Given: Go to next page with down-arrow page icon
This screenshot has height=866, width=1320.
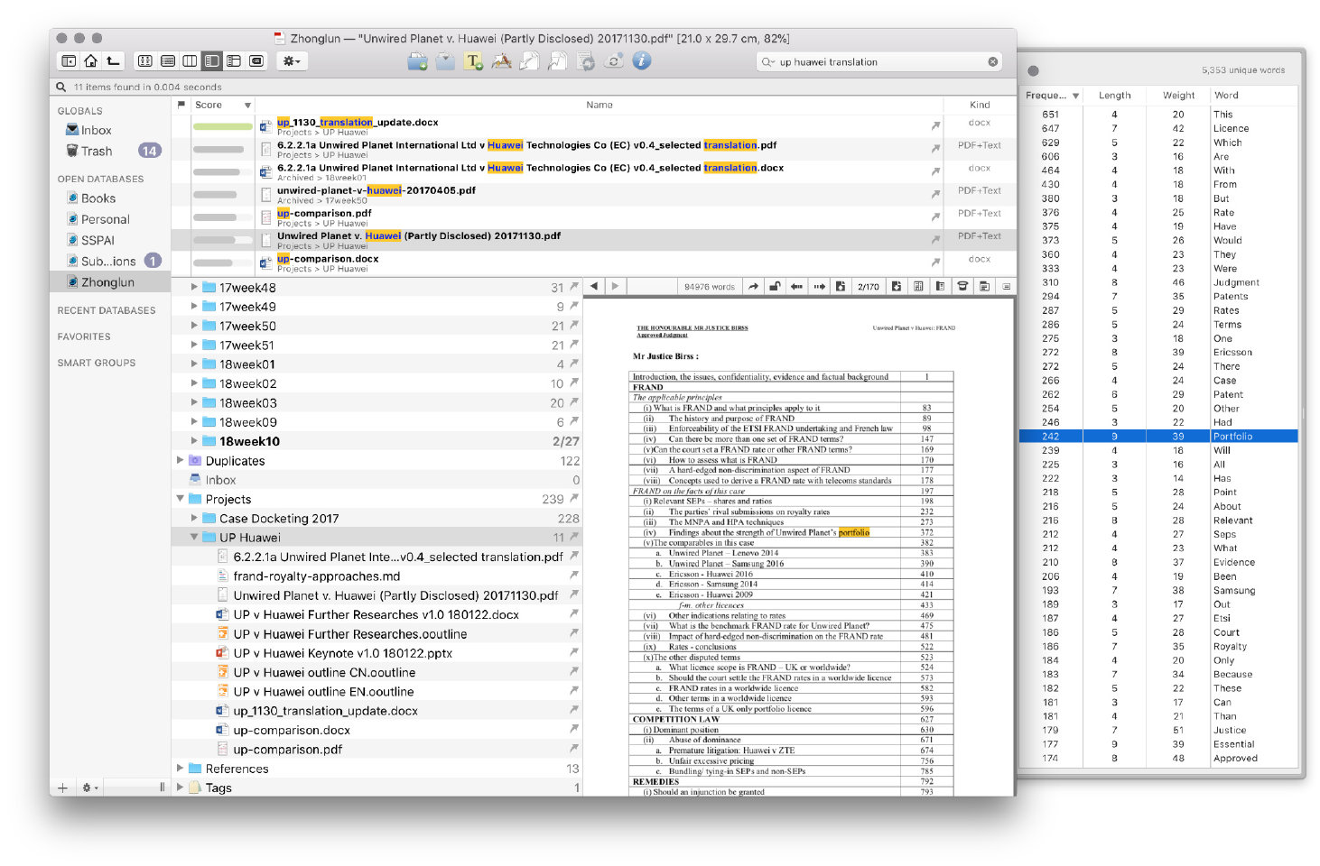Looking at the screenshot, I should pyautogui.click(x=896, y=287).
